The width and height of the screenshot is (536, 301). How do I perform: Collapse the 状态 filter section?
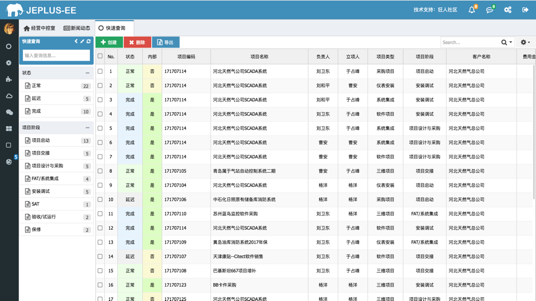(x=87, y=73)
